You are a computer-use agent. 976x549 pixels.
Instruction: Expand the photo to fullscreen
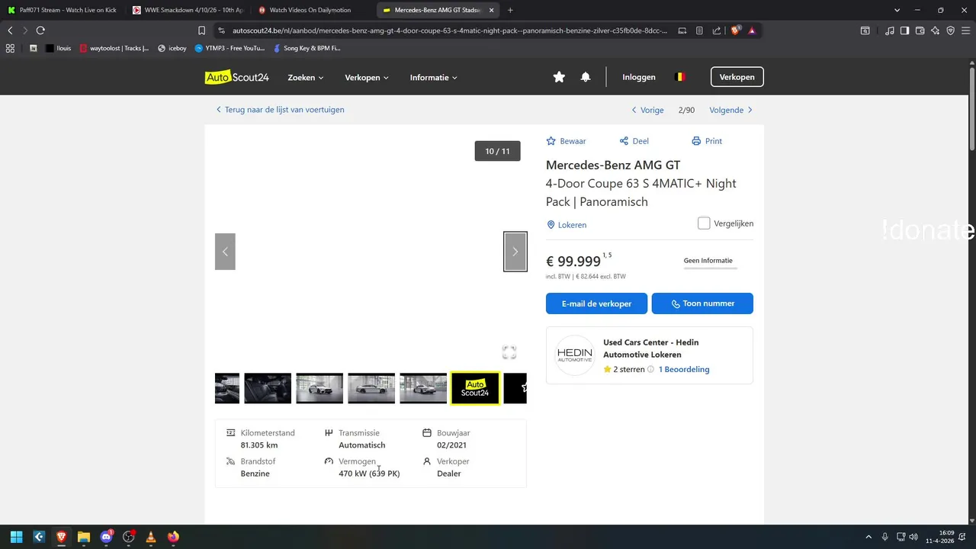(509, 352)
